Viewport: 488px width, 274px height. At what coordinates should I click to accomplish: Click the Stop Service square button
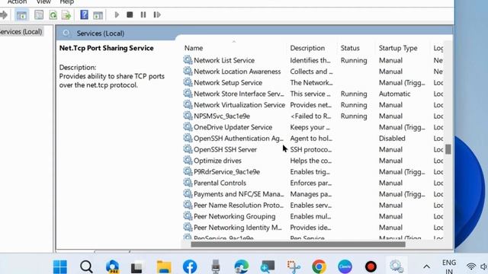click(x=130, y=14)
